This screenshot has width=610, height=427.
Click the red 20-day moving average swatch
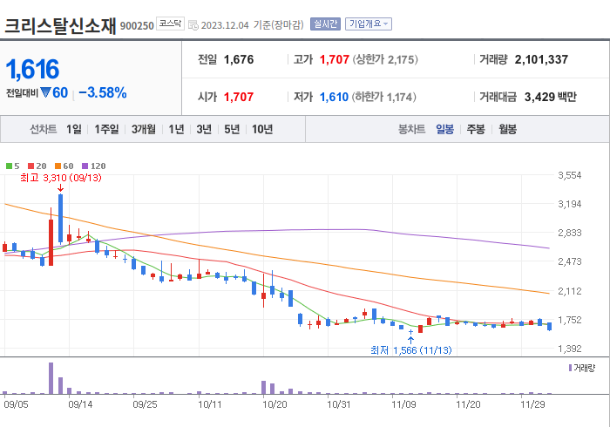[x=31, y=166]
